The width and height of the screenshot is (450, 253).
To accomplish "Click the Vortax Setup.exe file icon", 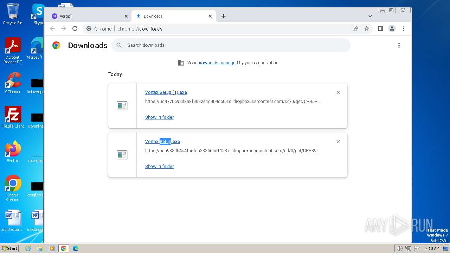I will pos(122,155).
